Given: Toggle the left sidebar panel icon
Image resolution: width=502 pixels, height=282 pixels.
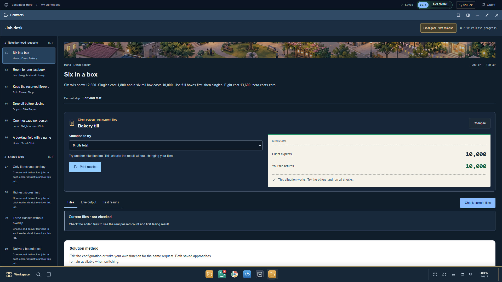Looking at the screenshot, I should (458, 15).
